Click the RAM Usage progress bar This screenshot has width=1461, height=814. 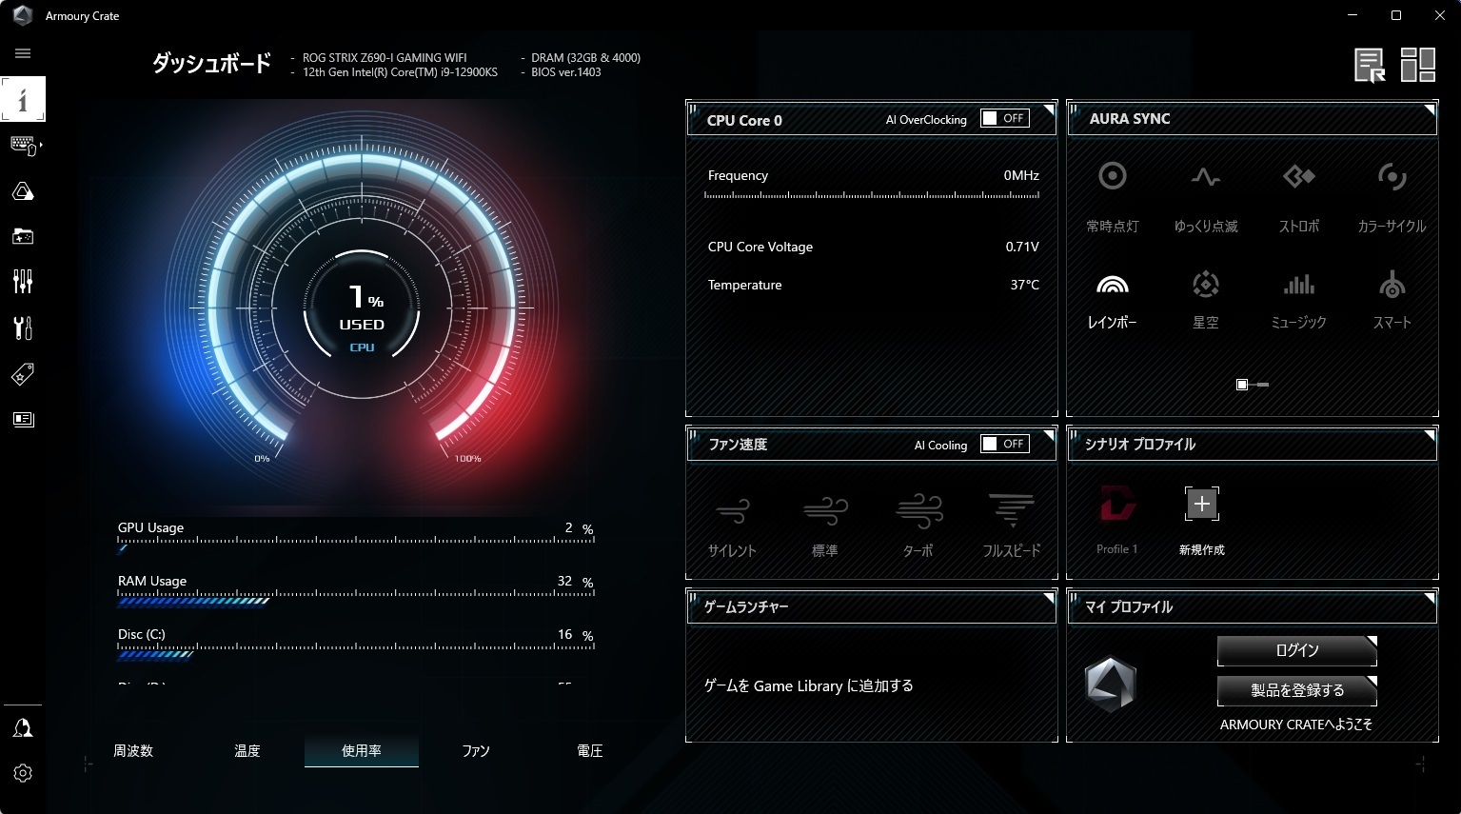pos(356,599)
